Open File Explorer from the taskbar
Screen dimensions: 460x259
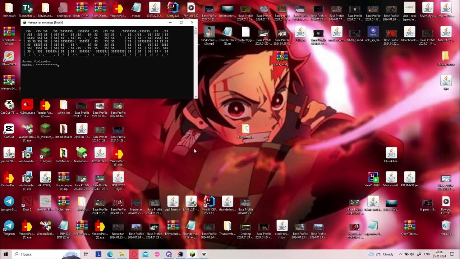pyautogui.click(x=122, y=254)
